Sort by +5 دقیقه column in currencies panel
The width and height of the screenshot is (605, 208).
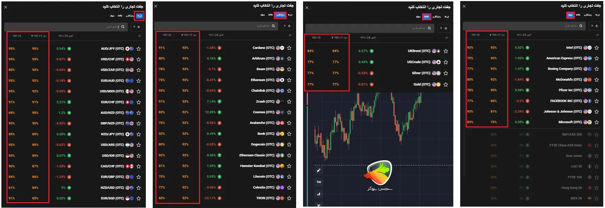[17, 36]
